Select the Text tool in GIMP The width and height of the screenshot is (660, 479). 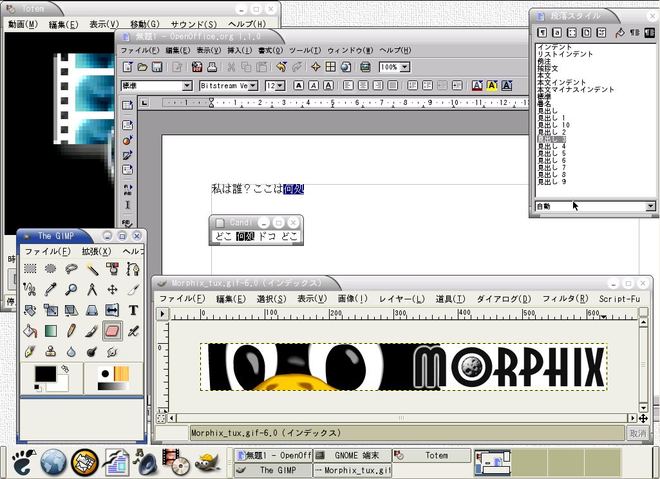tap(133, 310)
